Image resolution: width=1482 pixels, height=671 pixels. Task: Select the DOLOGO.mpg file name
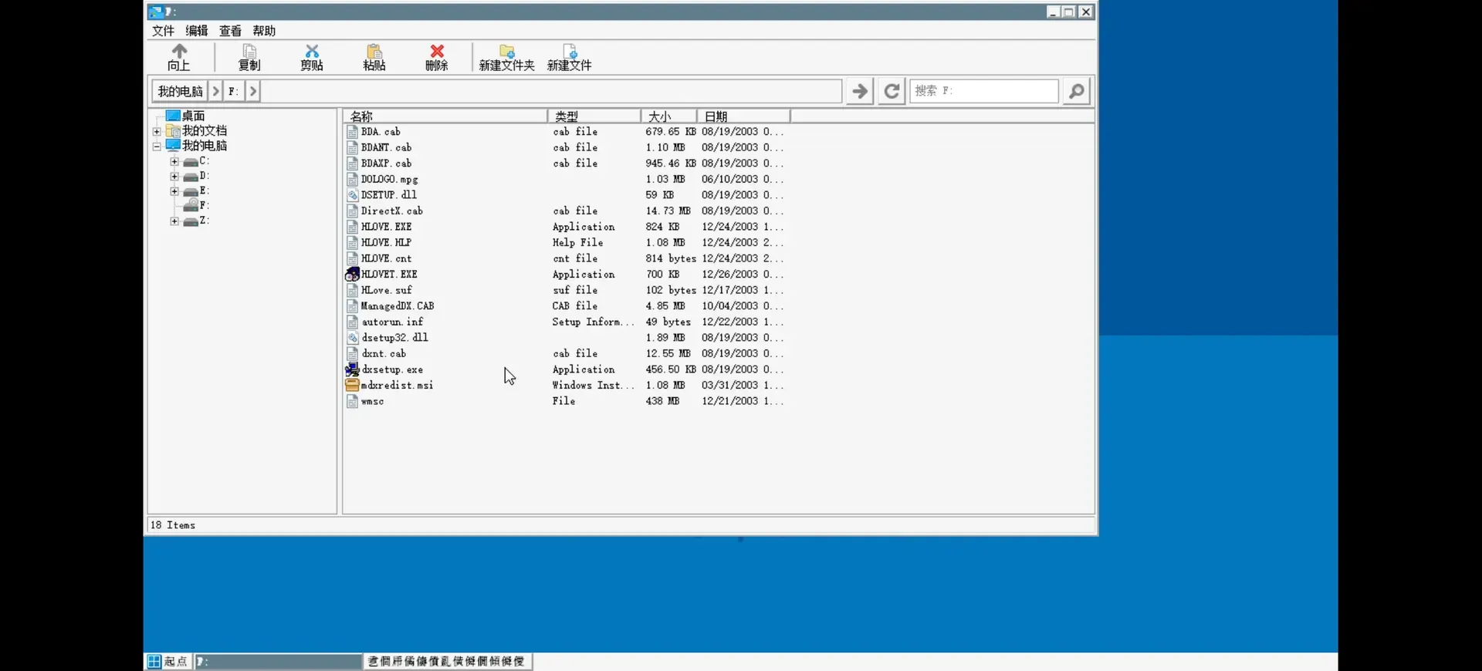click(389, 179)
